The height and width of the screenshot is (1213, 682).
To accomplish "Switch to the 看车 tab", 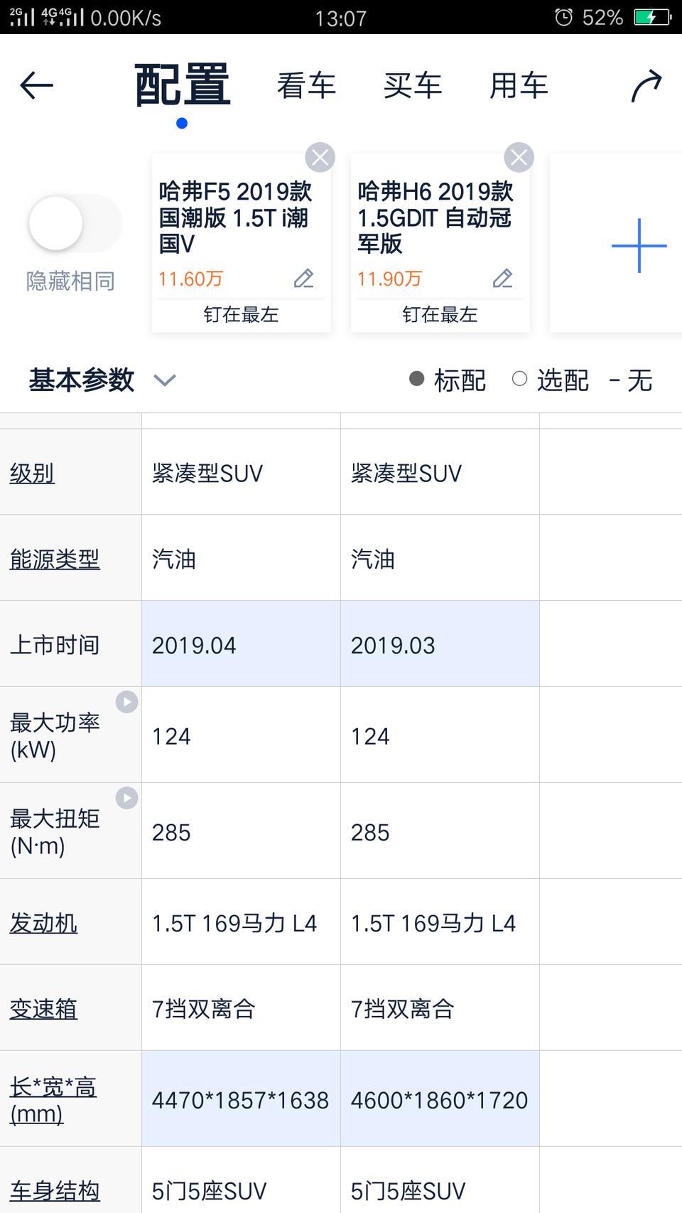I will tap(305, 86).
